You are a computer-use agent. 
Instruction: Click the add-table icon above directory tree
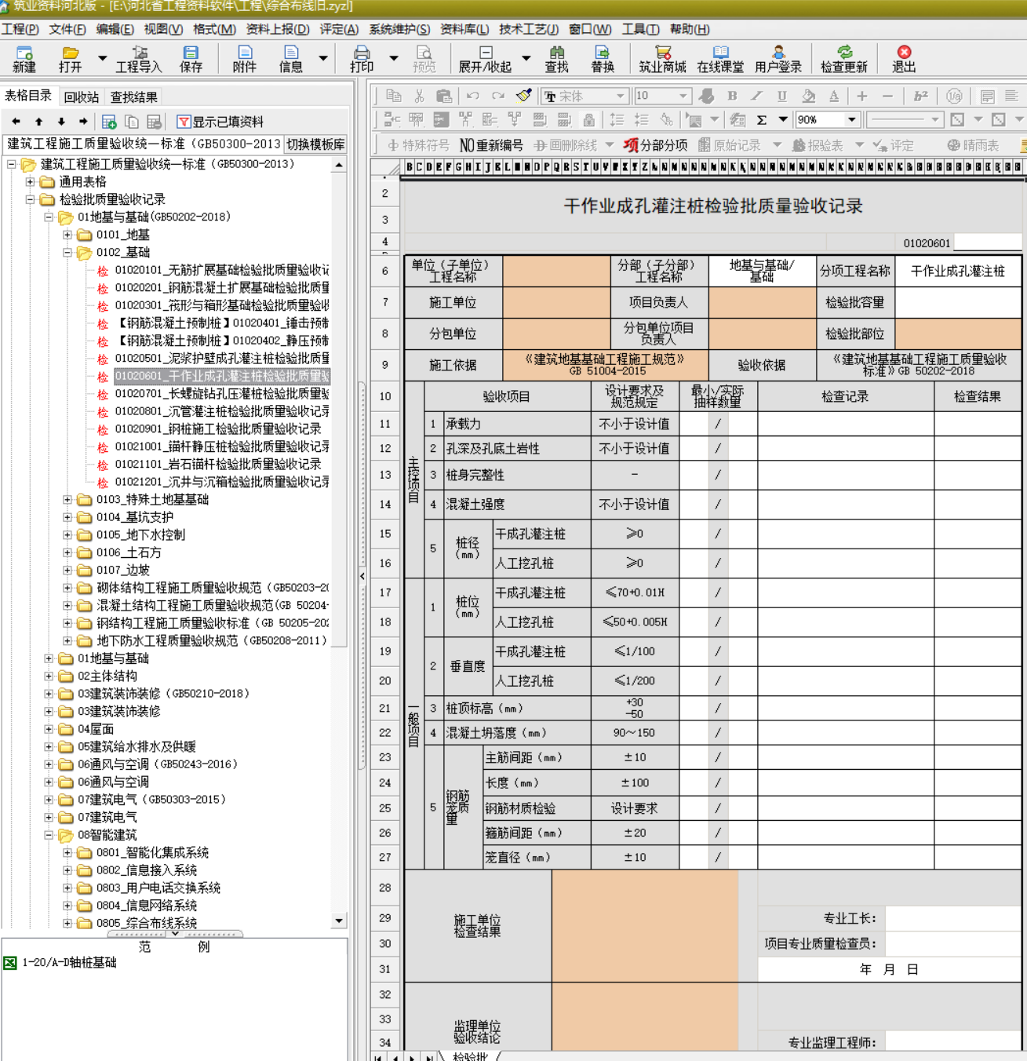pos(109,122)
